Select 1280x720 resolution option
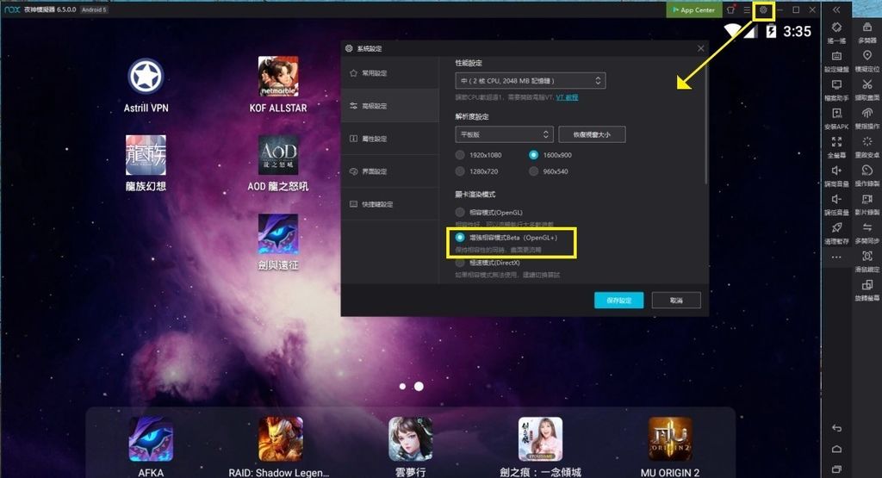 pos(460,171)
